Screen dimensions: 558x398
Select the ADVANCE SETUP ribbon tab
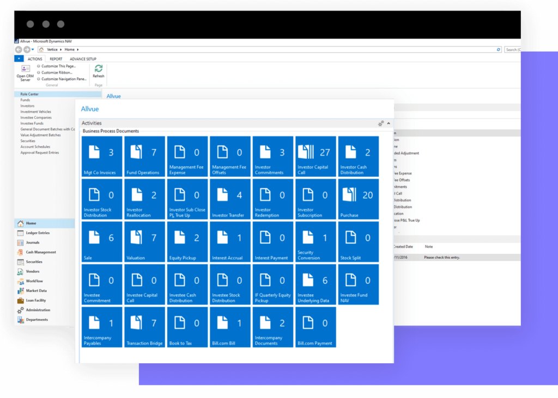click(83, 59)
